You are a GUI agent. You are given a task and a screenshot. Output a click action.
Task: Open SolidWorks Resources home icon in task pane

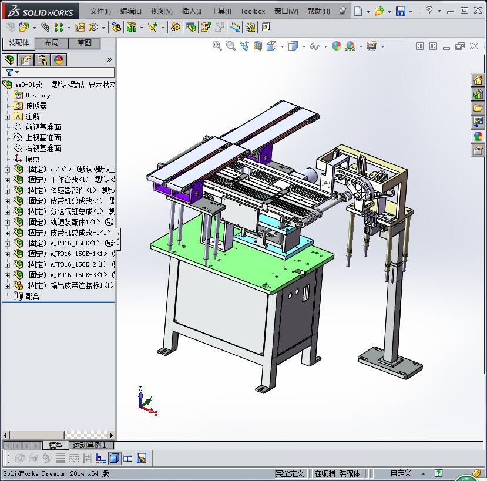(478, 80)
